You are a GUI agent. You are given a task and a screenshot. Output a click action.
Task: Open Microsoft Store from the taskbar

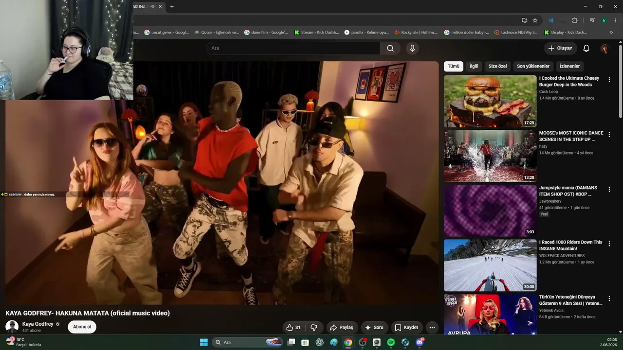(x=305, y=342)
